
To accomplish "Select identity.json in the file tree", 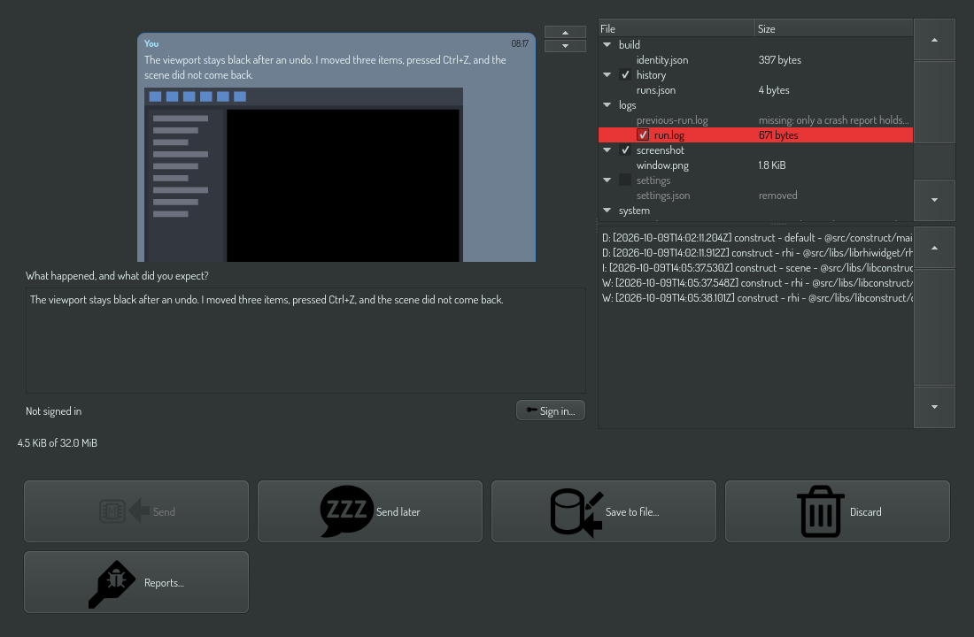I will (x=662, y=60).
